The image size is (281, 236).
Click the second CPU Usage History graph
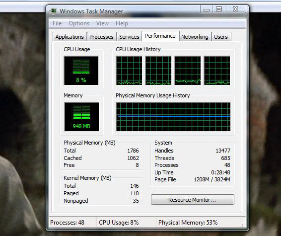pos(158,71)
